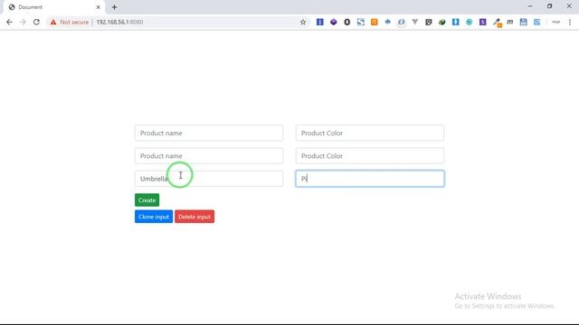Viewport: 579px width, 325px height.
Task: Focus the second row Product name field
Action: coord(209,156)
